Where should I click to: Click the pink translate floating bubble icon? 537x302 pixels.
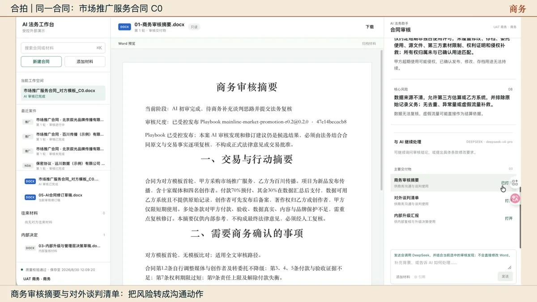pos(515,198)
